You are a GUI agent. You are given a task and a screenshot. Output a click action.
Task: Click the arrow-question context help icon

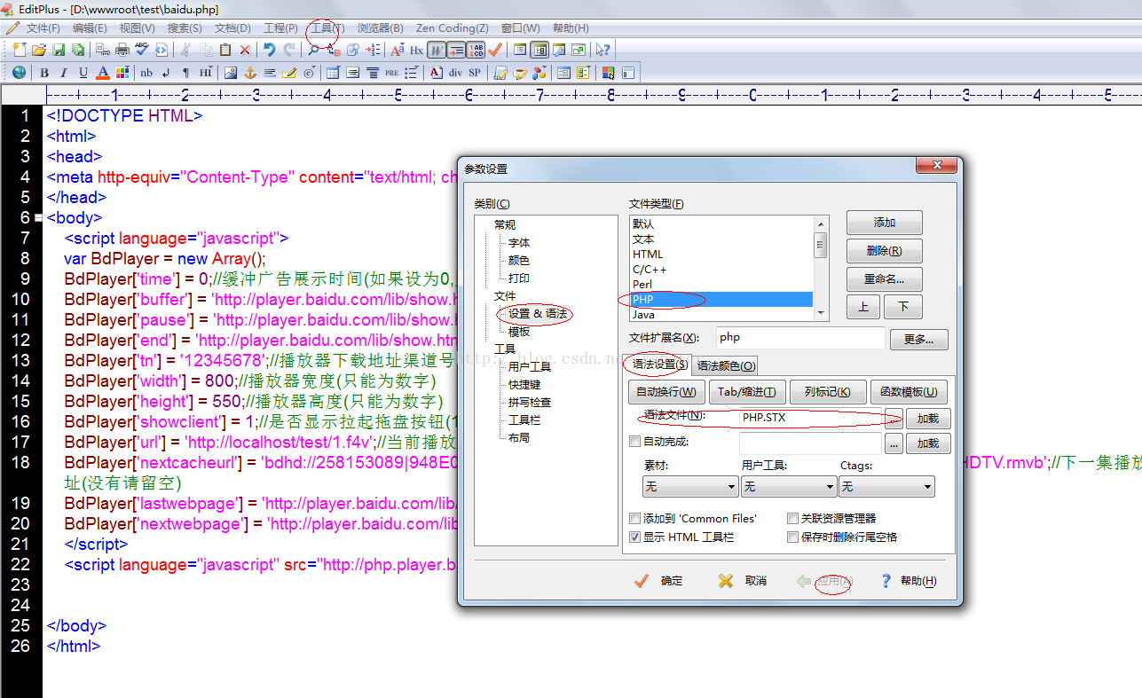click(603, 50)
